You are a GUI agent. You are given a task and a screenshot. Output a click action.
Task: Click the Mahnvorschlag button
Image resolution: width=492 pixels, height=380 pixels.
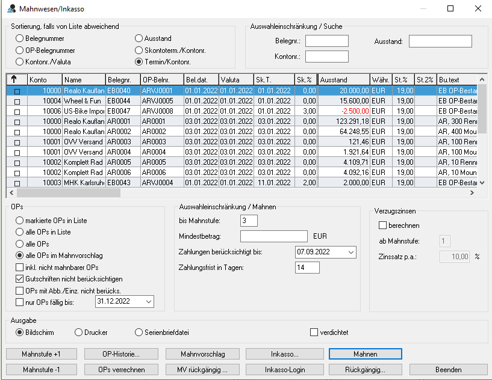click(202, 354)
